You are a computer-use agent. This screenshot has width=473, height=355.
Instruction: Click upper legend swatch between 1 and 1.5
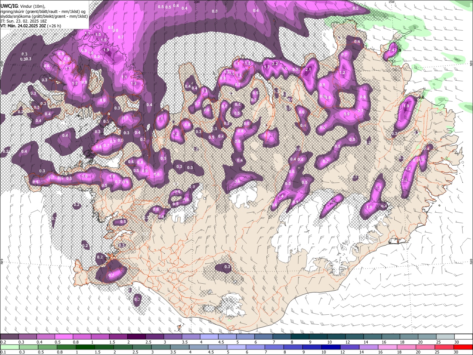[x=100, y=337]
